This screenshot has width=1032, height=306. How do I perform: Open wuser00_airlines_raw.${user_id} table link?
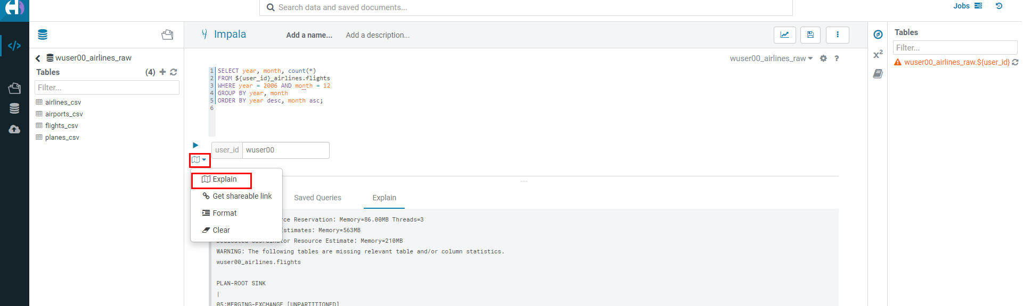coord(956,62)
